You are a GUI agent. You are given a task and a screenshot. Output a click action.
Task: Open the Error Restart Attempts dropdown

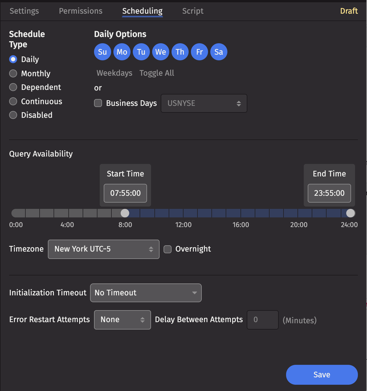pyautogui.click(x=122, y=320)
